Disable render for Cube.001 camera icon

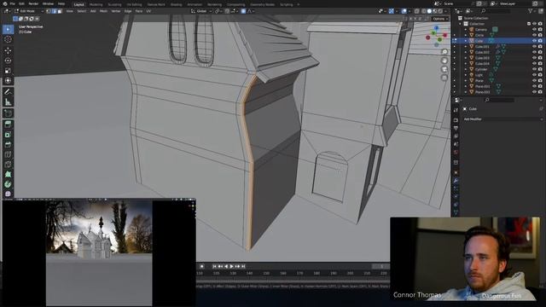(540, 46)
